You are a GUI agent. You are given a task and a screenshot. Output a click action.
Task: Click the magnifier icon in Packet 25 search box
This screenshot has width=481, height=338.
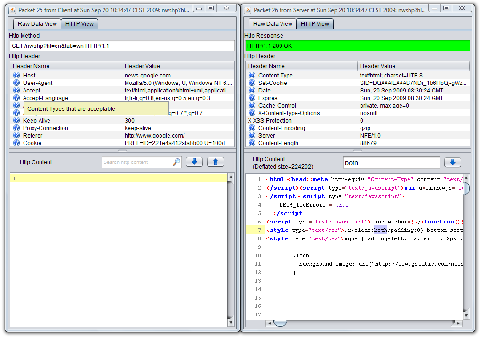pyautogui.click(x=176, y=162)
